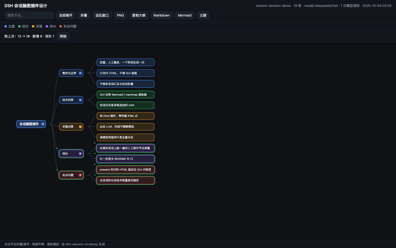Copy outline with 复制大纲 button

pyautogui.click(x=139, y=15)
